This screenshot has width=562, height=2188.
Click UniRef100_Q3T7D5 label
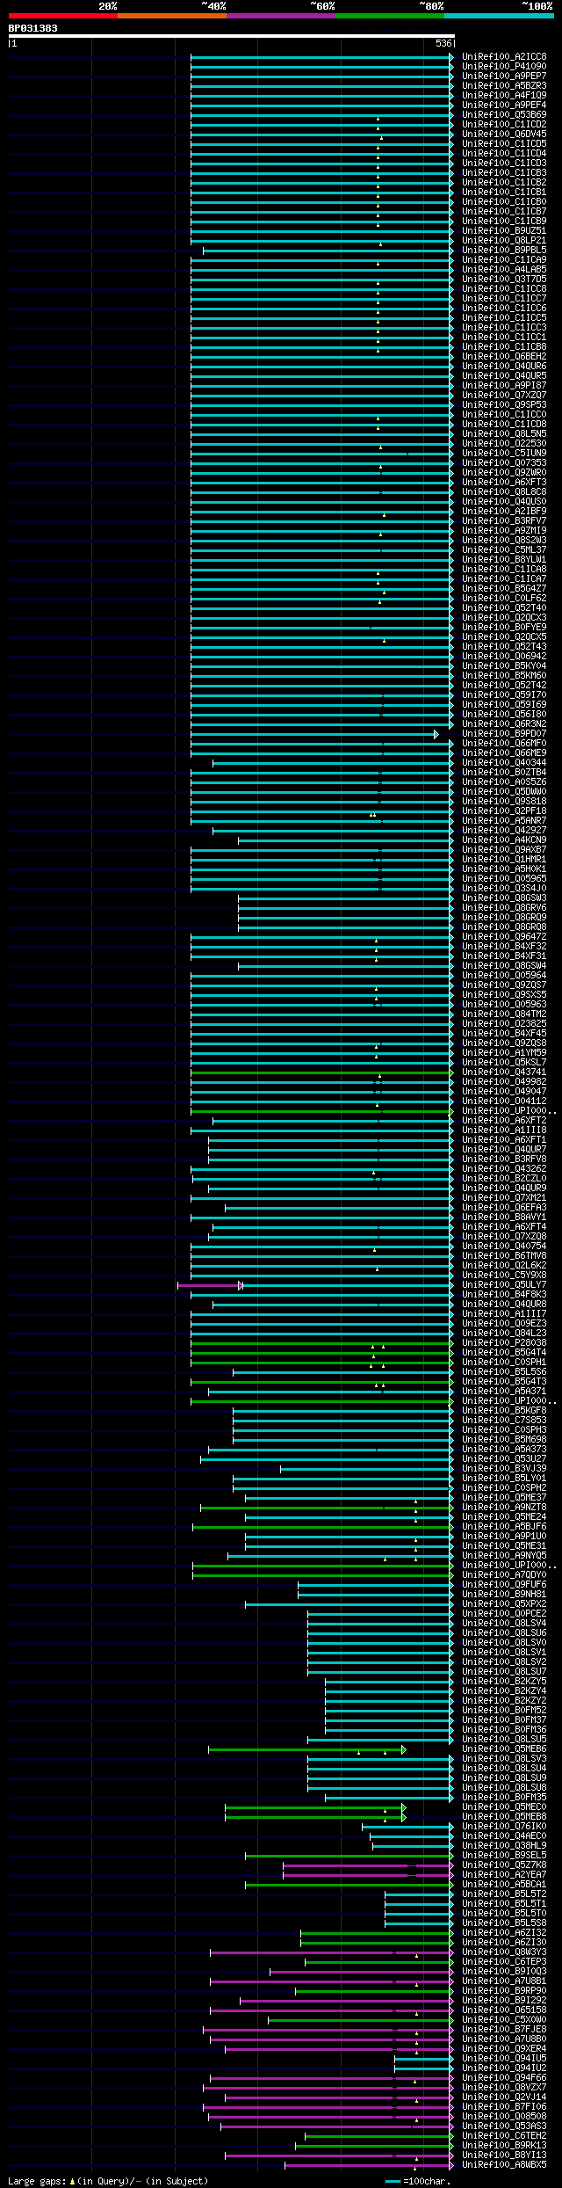(504, 279)
